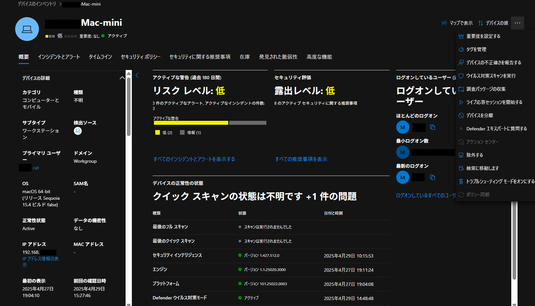Open the セキュリティに関する推奨事項 tab

point(200,57)
